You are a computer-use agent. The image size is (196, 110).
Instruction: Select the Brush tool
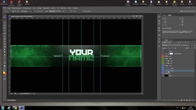click(x=5, y=36)
